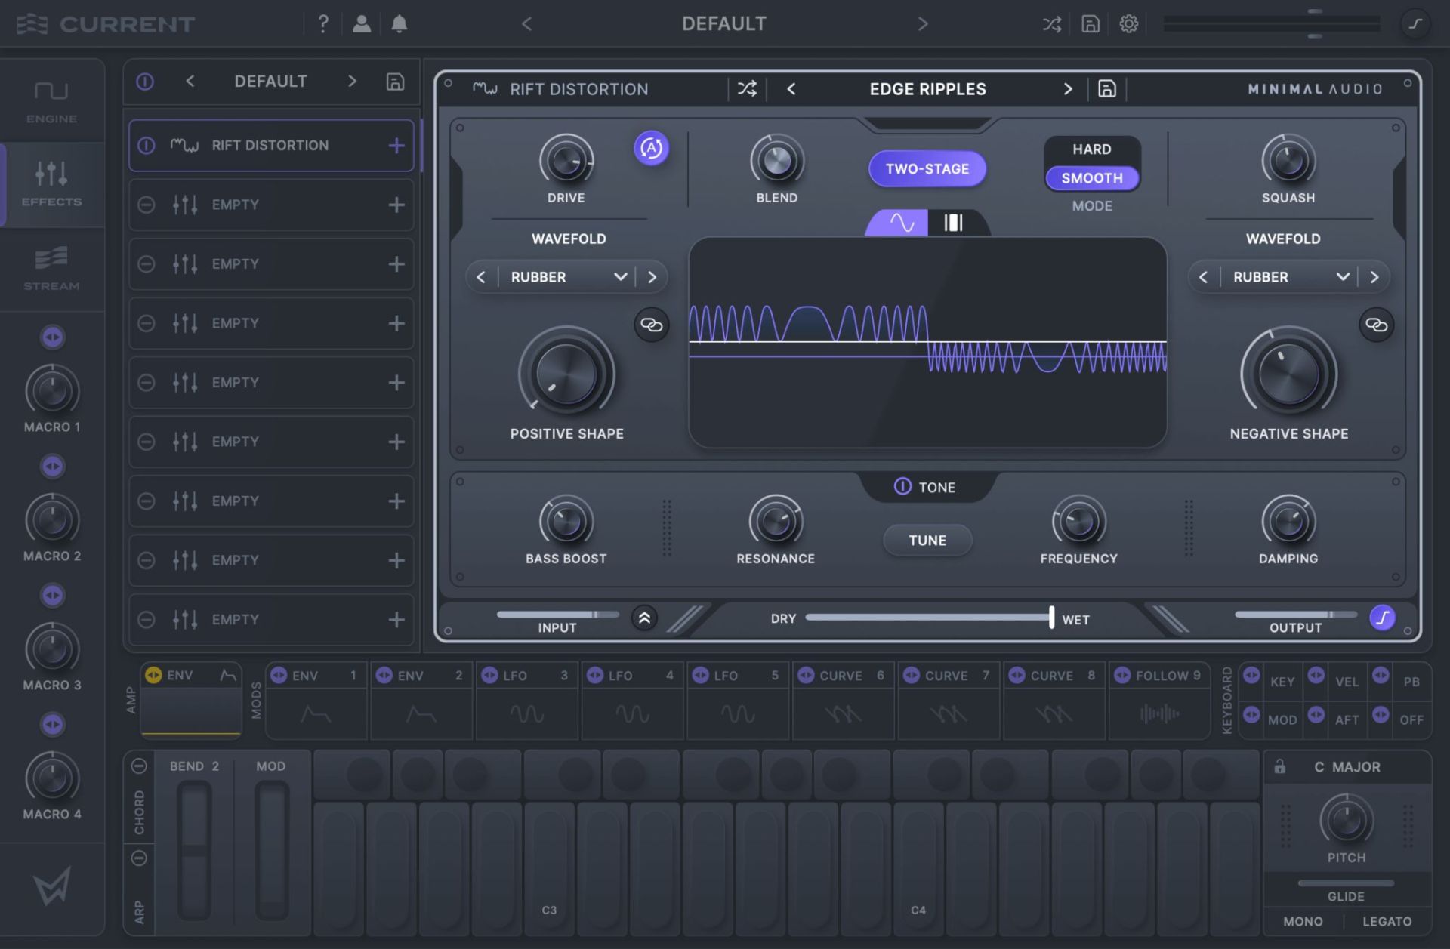Click the OFF keyboard modulation source
Image resolution: width=1450 pixels, height=949 pixels.
click(1411, 720)
